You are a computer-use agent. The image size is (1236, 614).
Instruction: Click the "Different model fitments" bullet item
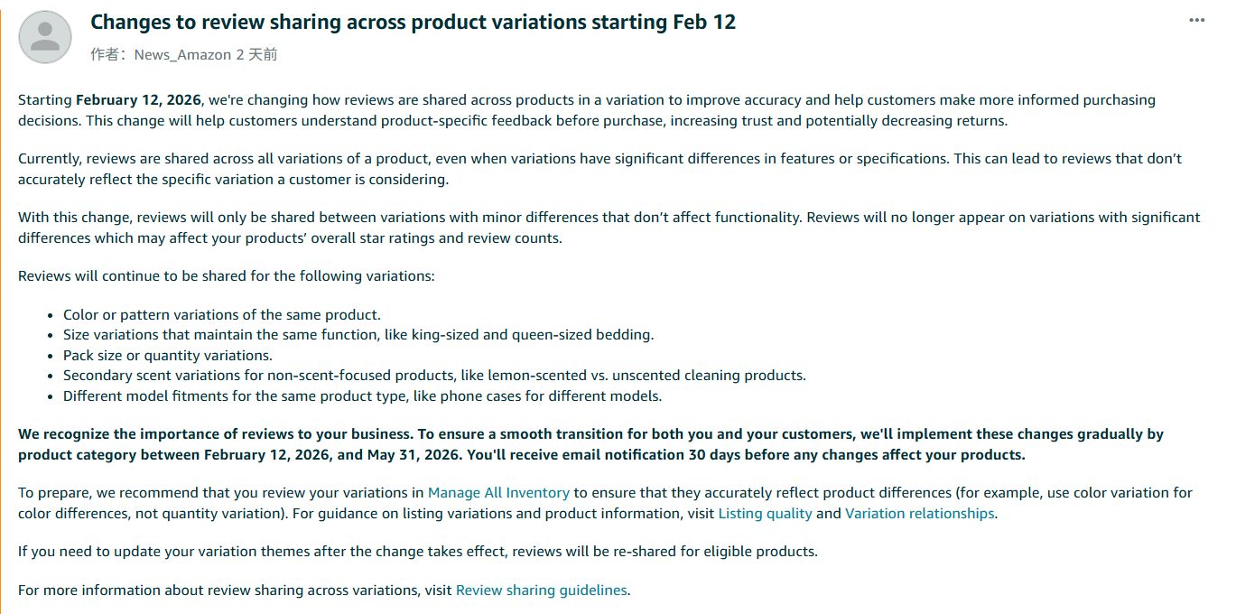click(x=362, y=396)
